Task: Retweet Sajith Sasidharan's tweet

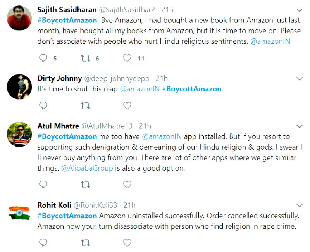Action: coord(85,58)
